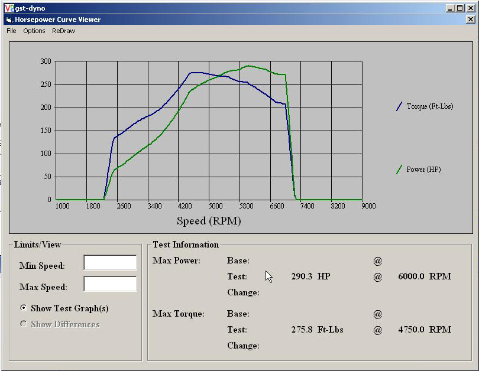Click the 5000 label on the RPM axis
This screenshot has width=479, height=371.
[x=215, y=206]
